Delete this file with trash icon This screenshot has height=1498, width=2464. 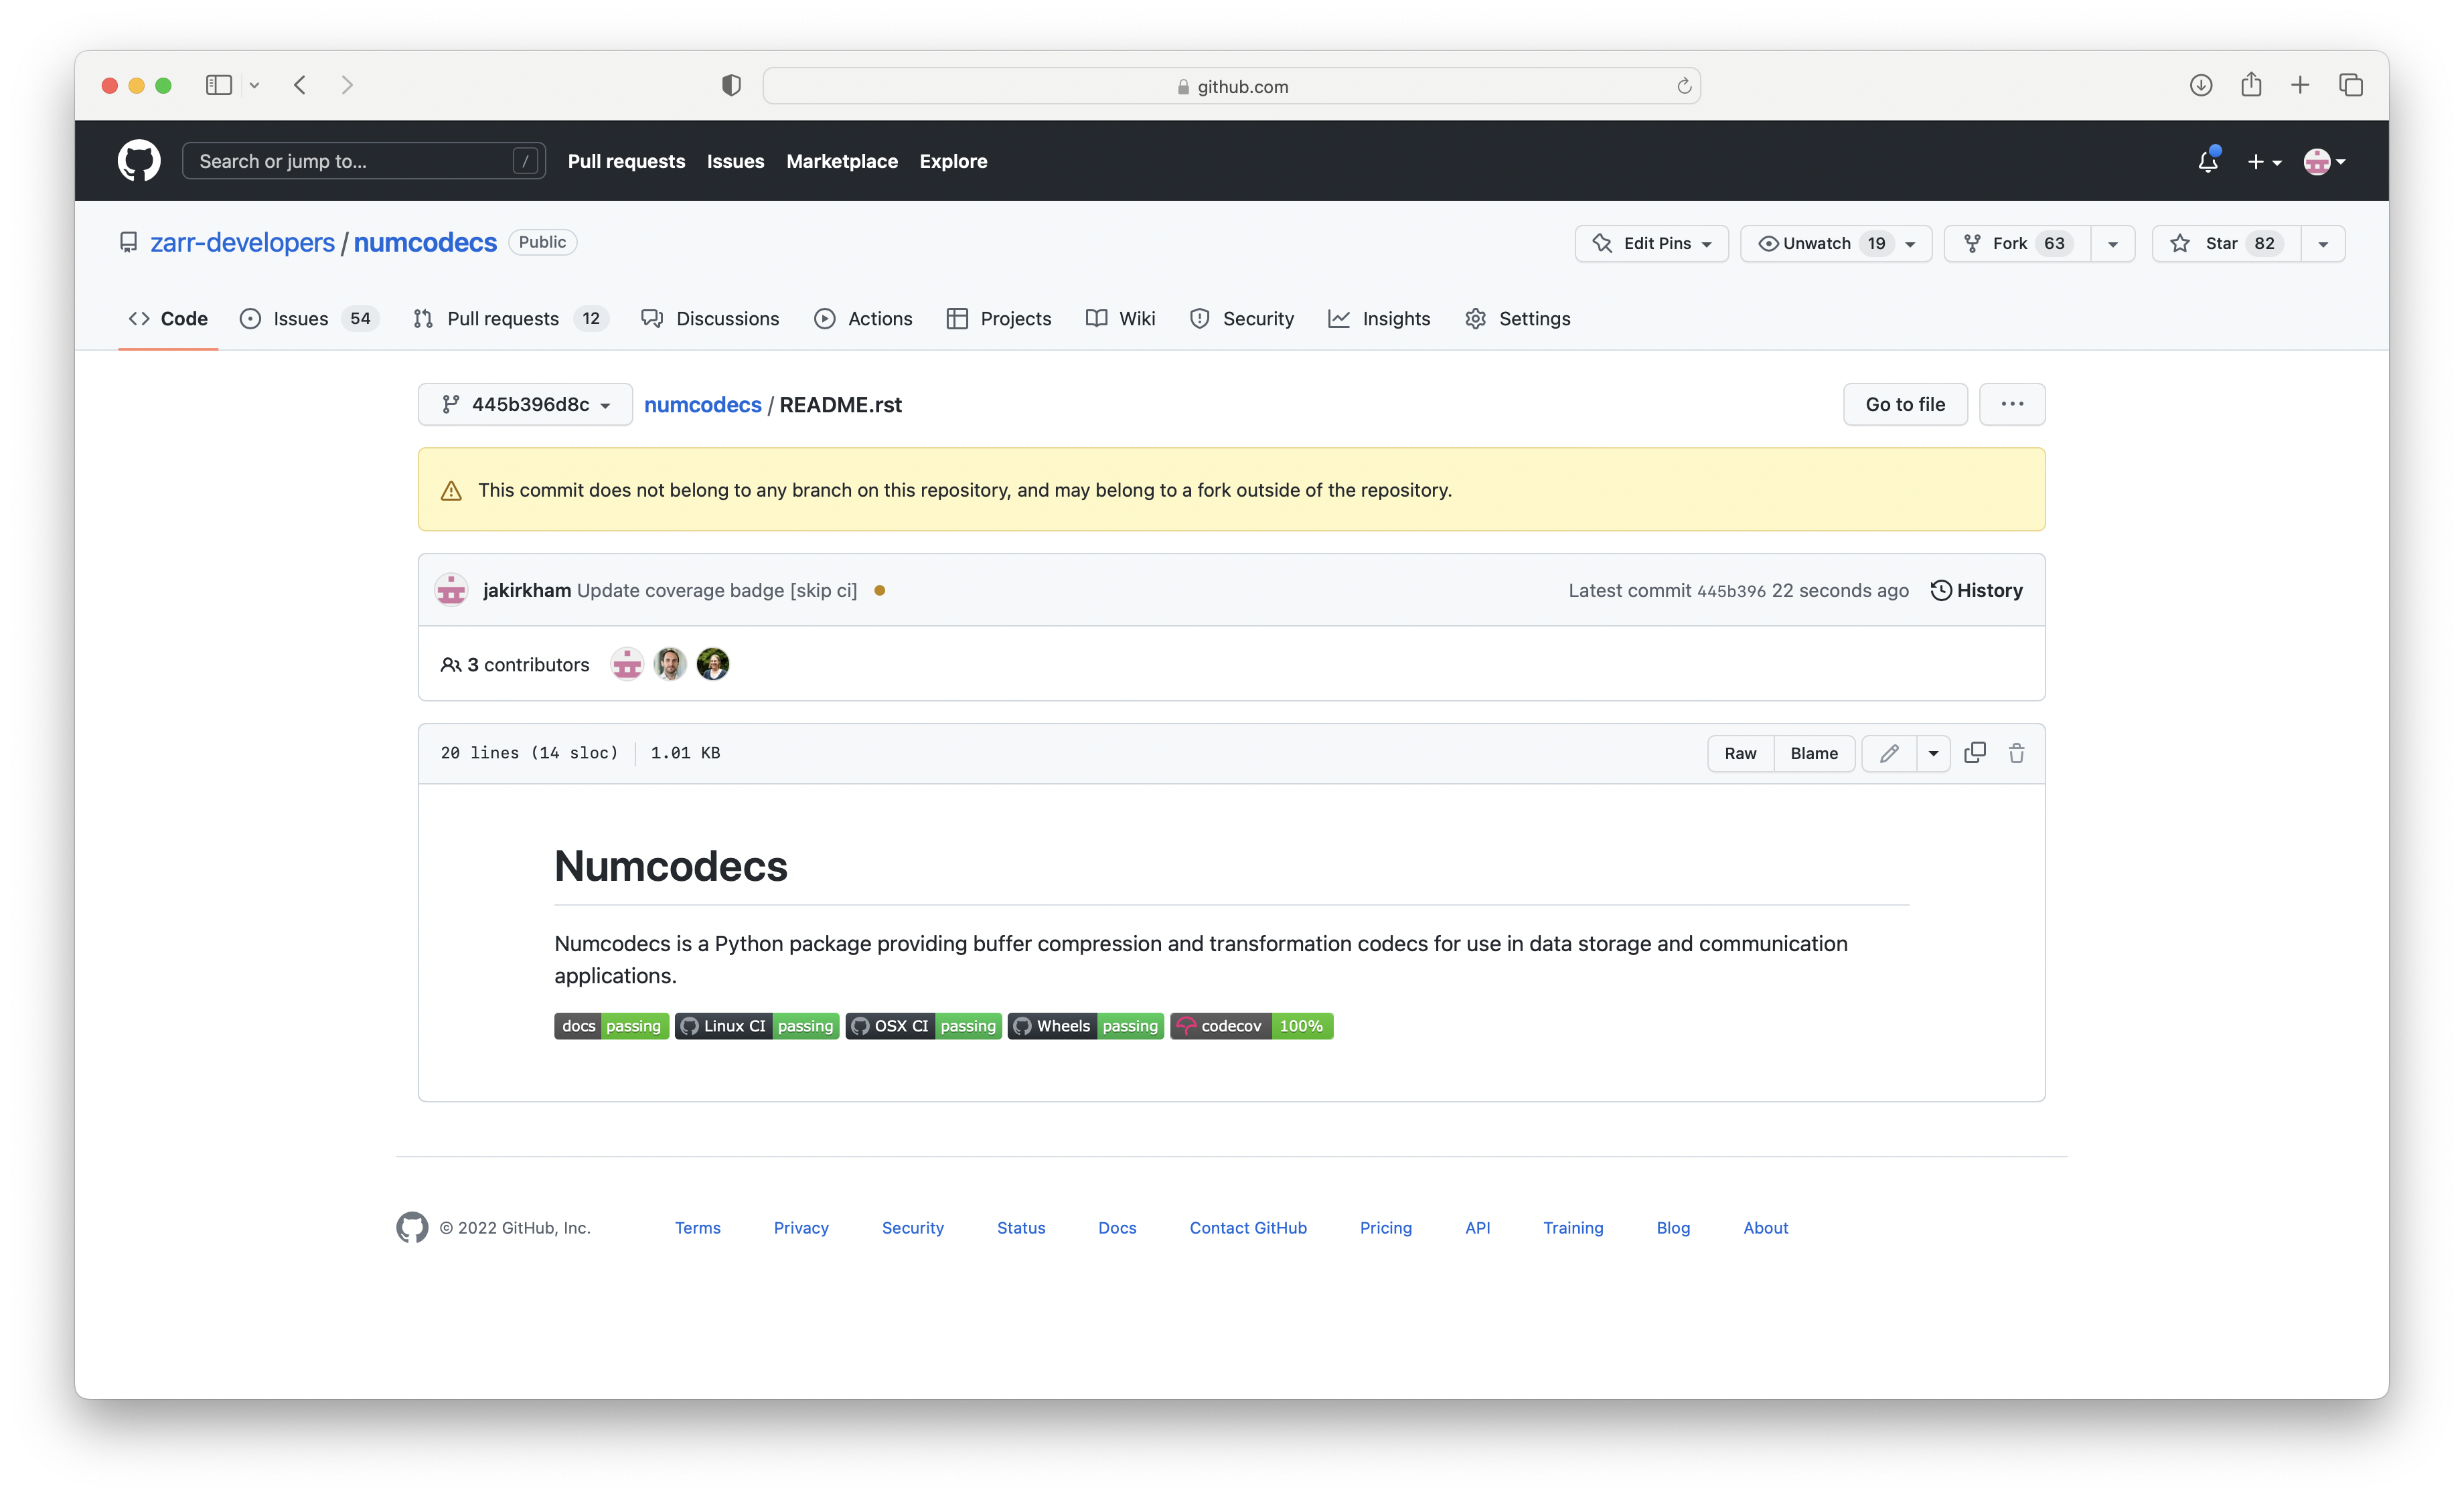click(2016, 753)
